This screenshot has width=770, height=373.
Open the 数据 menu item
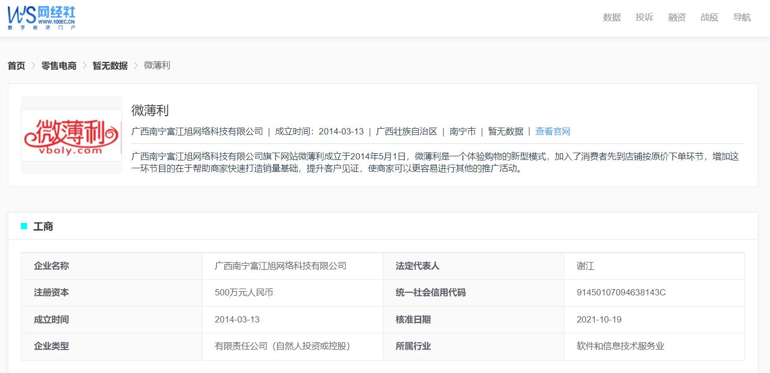tap(611, 17)
